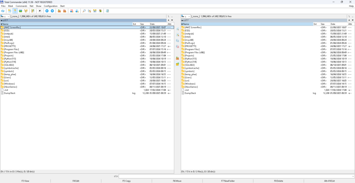Go back with blue left arrow

pos(47,11)
